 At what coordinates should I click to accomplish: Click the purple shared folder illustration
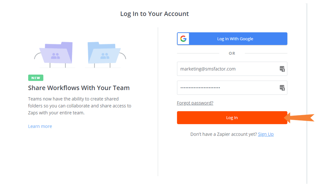point(56,53)
